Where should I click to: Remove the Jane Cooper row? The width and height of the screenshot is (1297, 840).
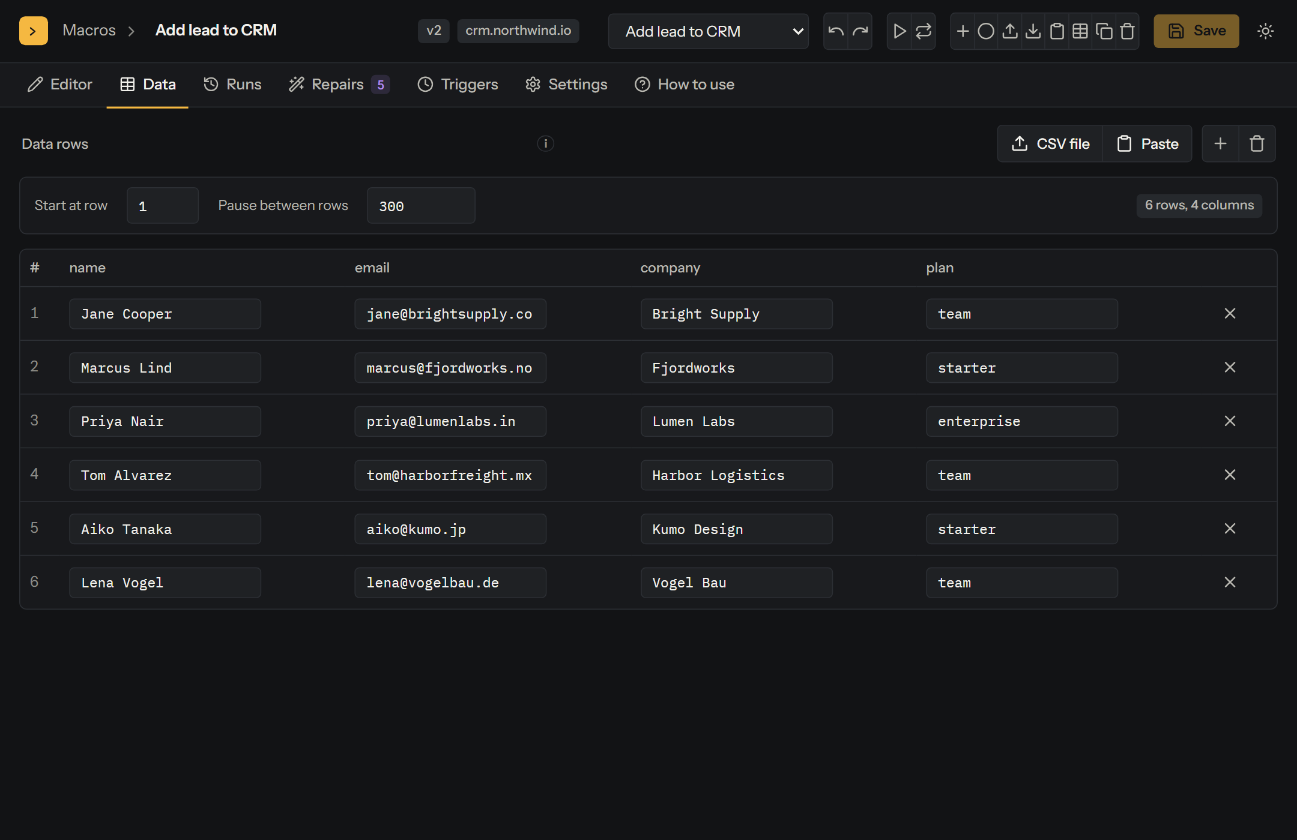tap(1230, 313)
